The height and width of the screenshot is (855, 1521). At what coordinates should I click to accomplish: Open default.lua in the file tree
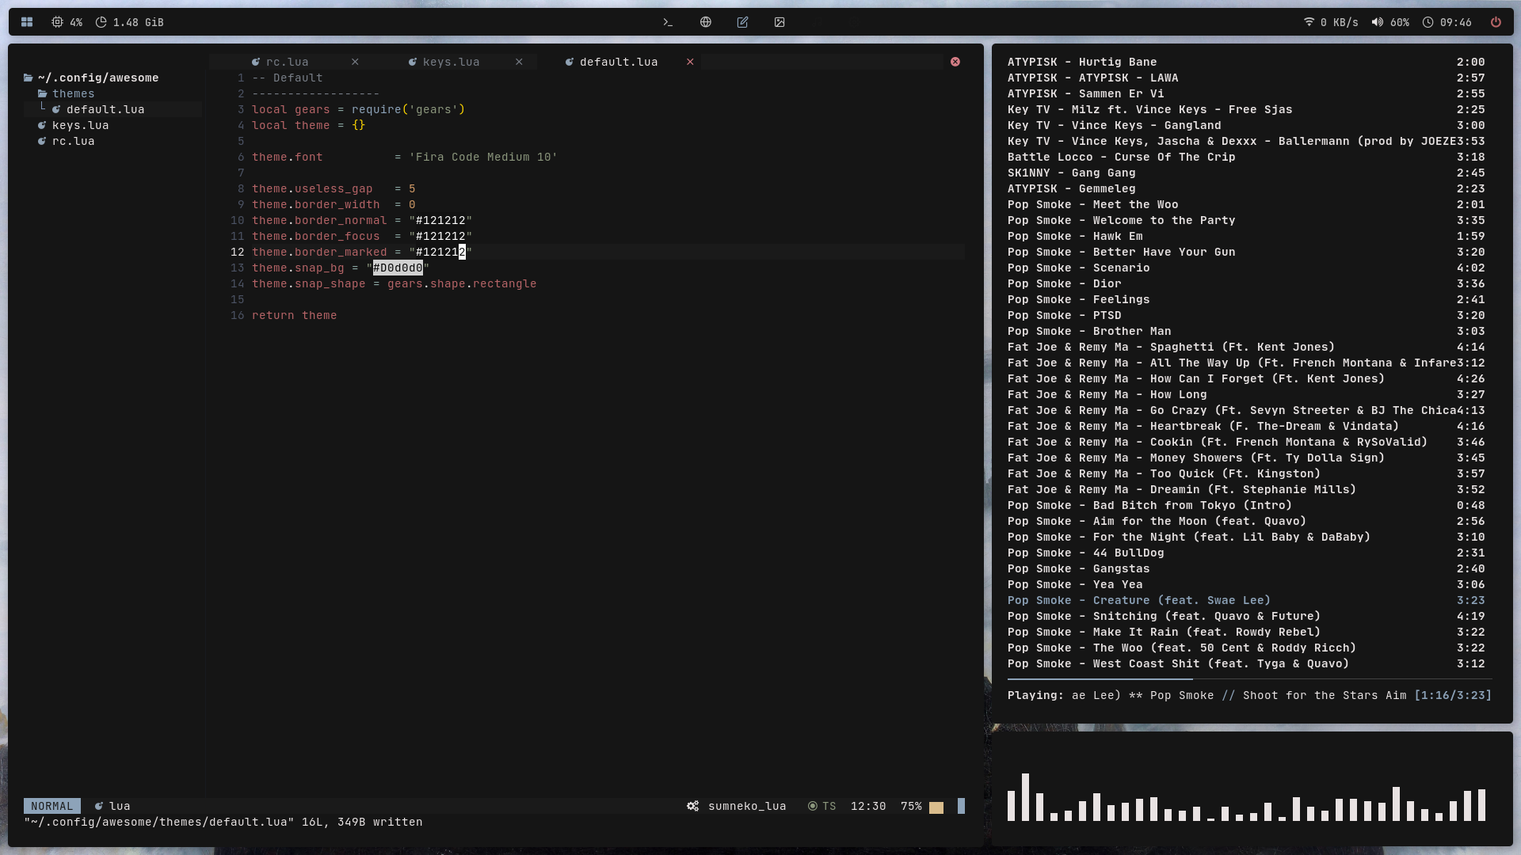tap(105, 109)
